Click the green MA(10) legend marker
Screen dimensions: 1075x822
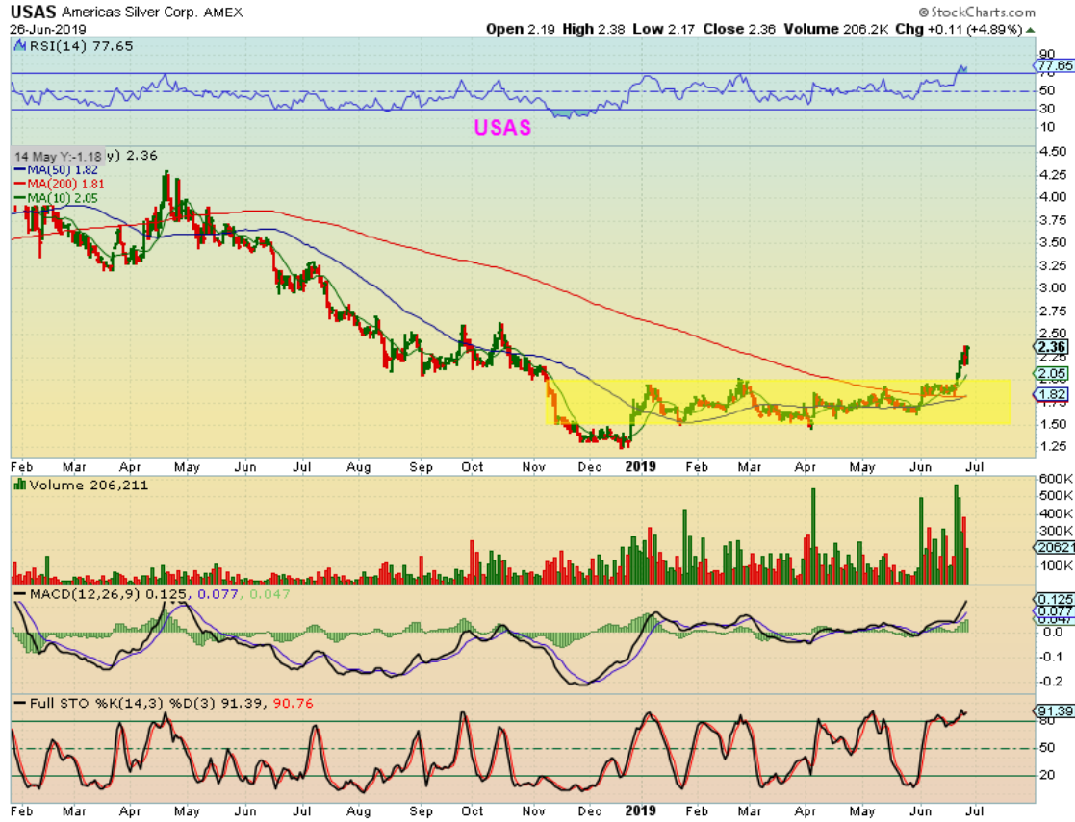(x=21, y=198)
